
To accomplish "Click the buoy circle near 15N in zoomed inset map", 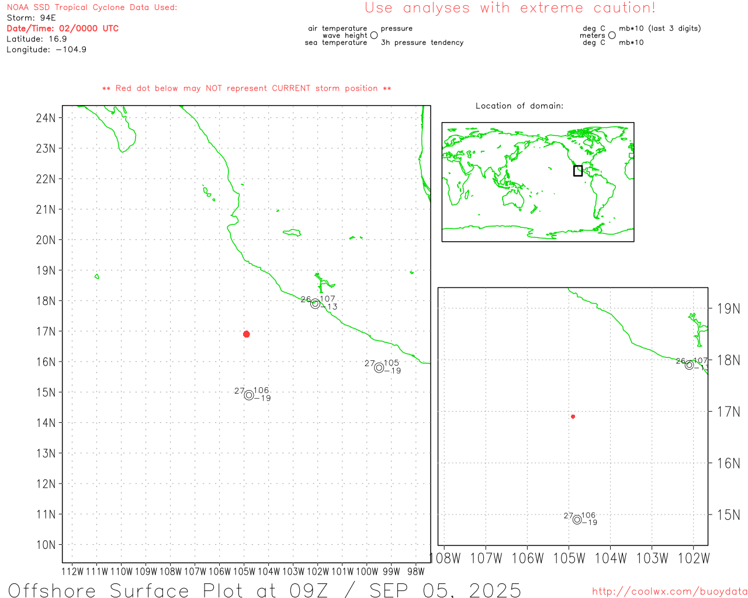I will tap(577, 520).
